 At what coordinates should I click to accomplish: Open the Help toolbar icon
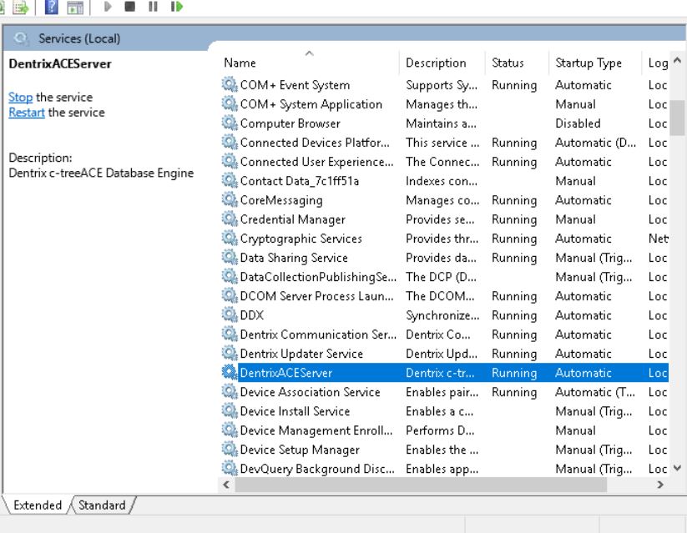52,7
